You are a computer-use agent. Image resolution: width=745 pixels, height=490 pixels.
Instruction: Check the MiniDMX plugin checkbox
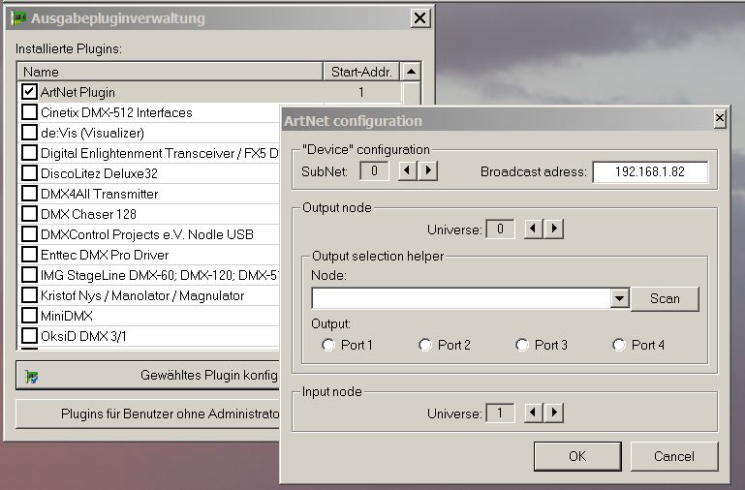(x=29, y=316)
